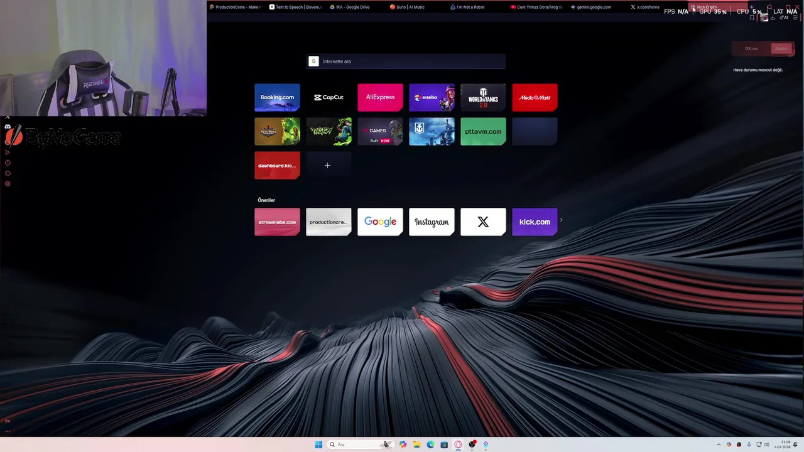
Task: Open the Eneba speed dial tile
Action: [432, 97]
